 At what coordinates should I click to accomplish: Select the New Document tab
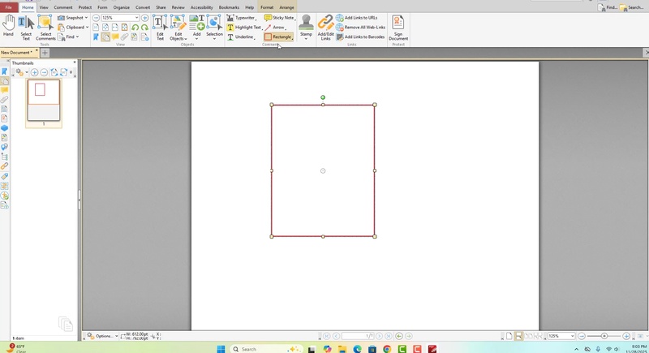tap(19, 53)
